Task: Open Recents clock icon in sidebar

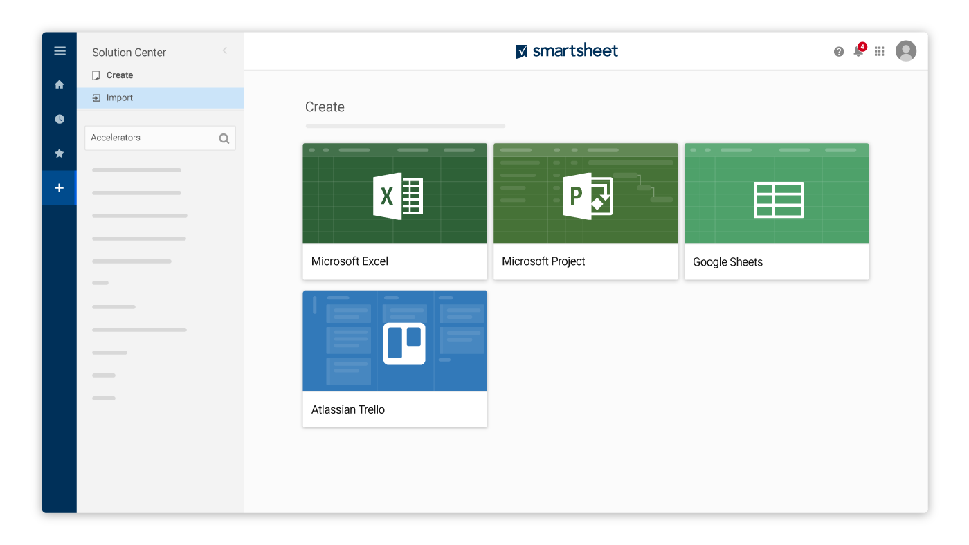Action: tap(60, 119)
